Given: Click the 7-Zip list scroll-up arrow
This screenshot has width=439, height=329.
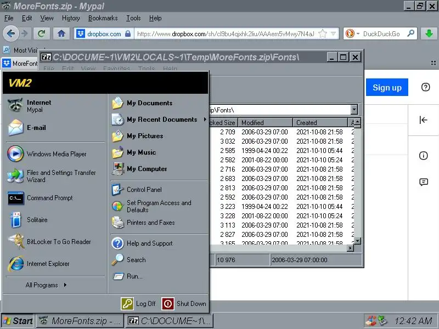Looking at the screenshot, I should coord(358,122).
